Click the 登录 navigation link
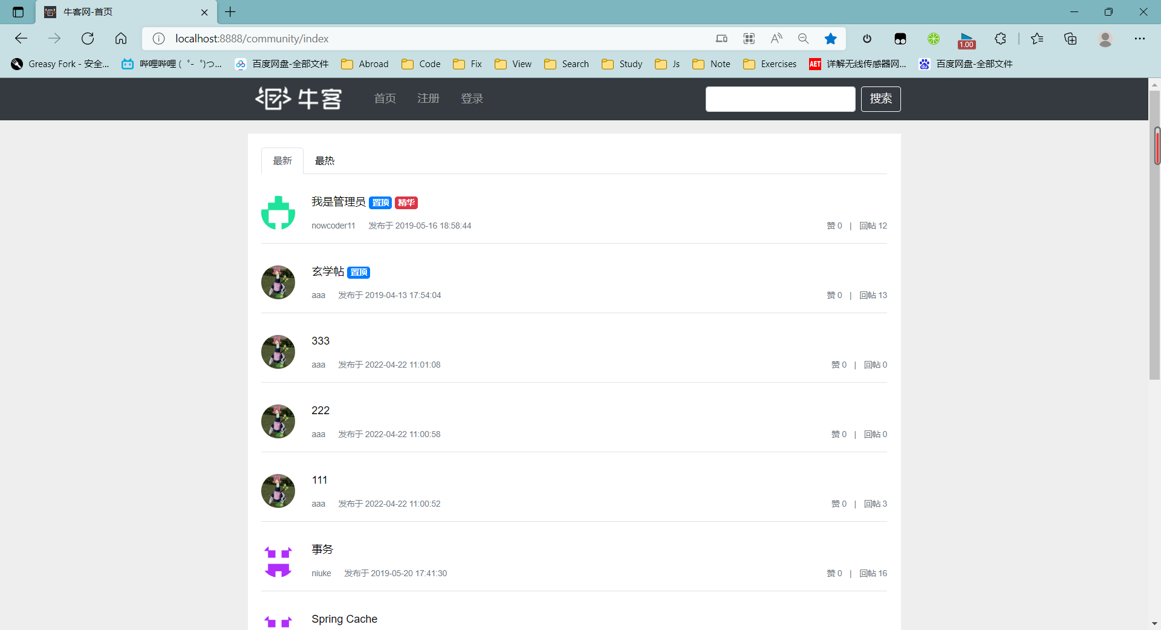The height and width of the screenshot is (630, 1161). 472,99
